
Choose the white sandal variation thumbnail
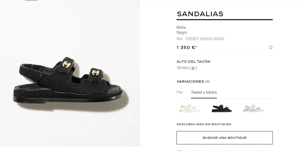point(190,108)
